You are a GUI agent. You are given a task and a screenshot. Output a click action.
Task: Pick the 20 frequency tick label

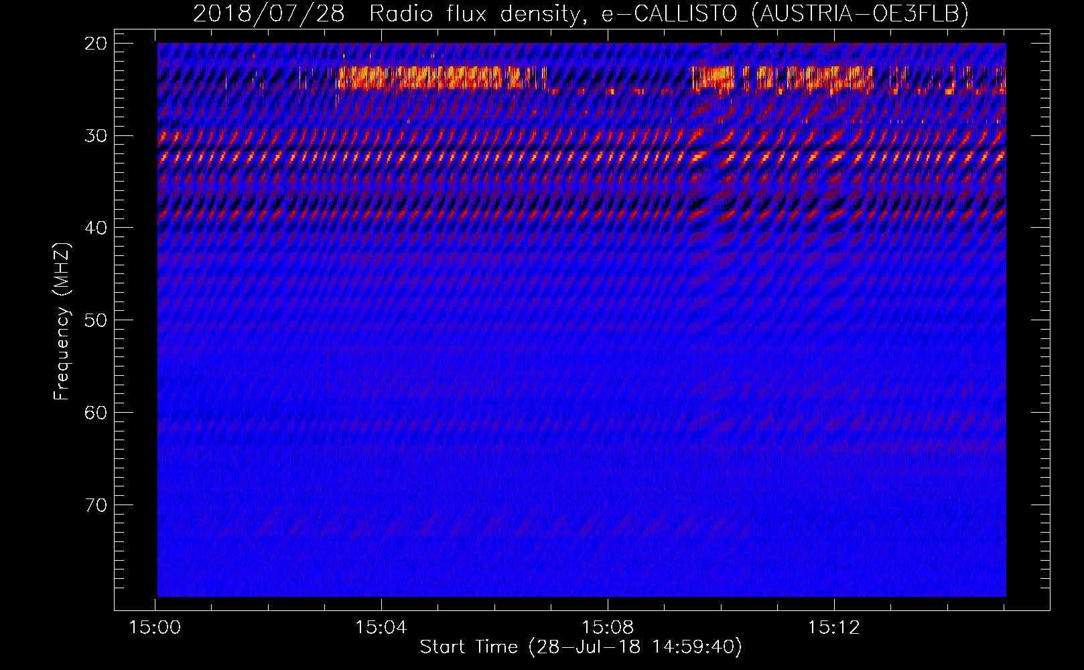[x=96, y=44]
